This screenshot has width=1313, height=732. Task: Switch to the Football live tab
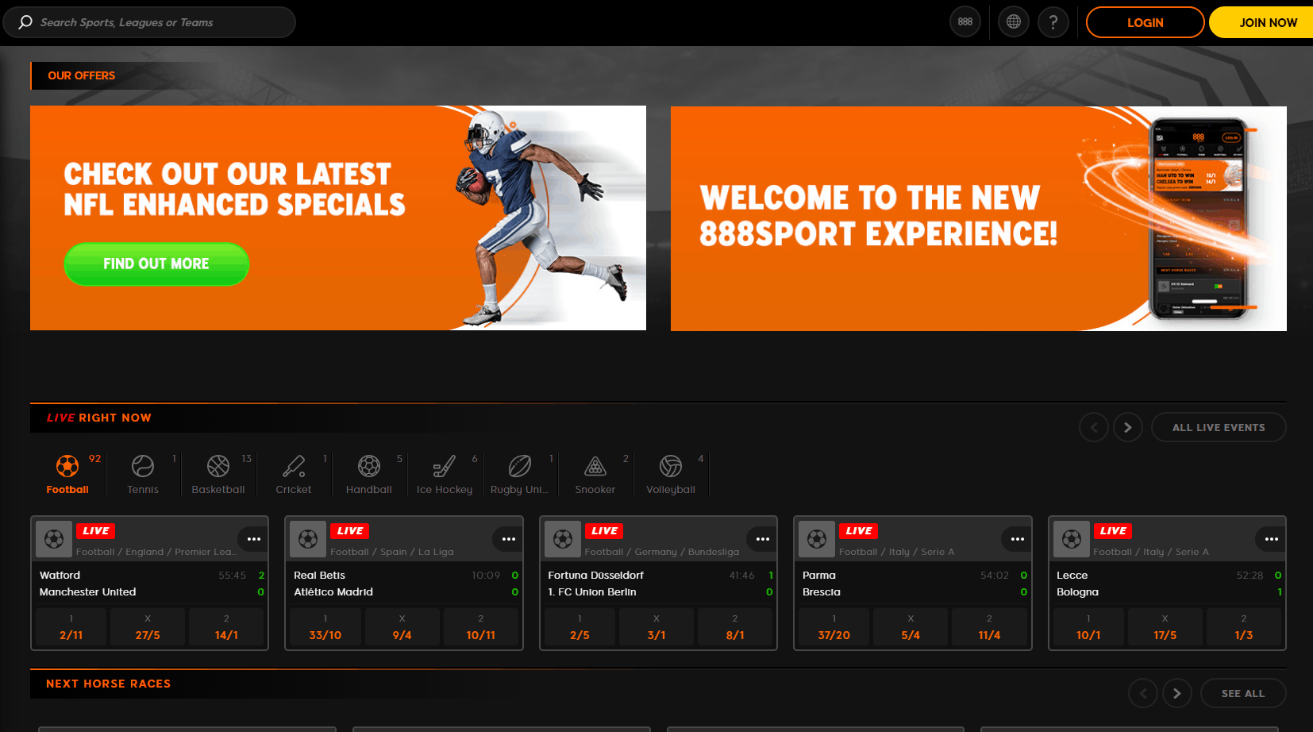67,474
